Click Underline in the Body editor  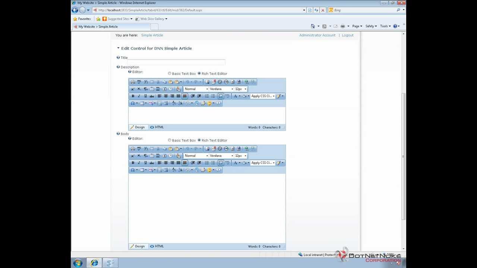pyautogui.click(x=145, y=163)
